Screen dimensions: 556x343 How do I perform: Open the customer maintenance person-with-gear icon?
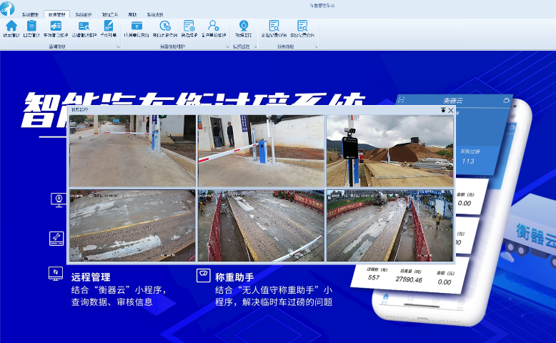[213, 26]
